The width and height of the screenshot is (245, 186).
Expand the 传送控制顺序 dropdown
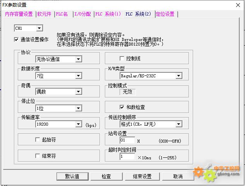tap(178, 125)
